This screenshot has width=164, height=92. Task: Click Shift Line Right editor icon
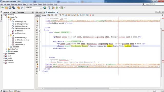click(x=87, y=15)
